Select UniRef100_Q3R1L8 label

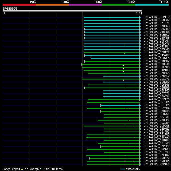[x=157, y=164]
